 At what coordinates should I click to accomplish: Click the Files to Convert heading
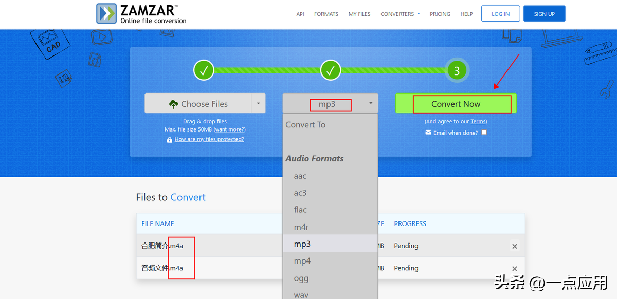tap(171, 197)
